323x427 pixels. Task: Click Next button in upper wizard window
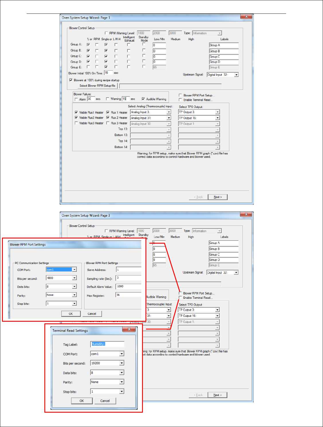(x=218, y=197)
